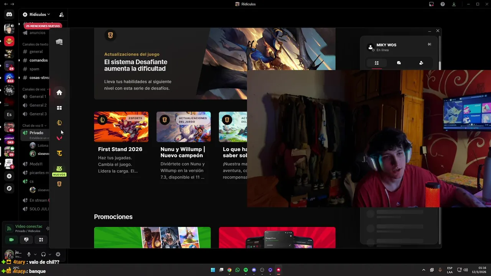
Task: Mute microphone in Discord user panel
Action: pos(29,254)
